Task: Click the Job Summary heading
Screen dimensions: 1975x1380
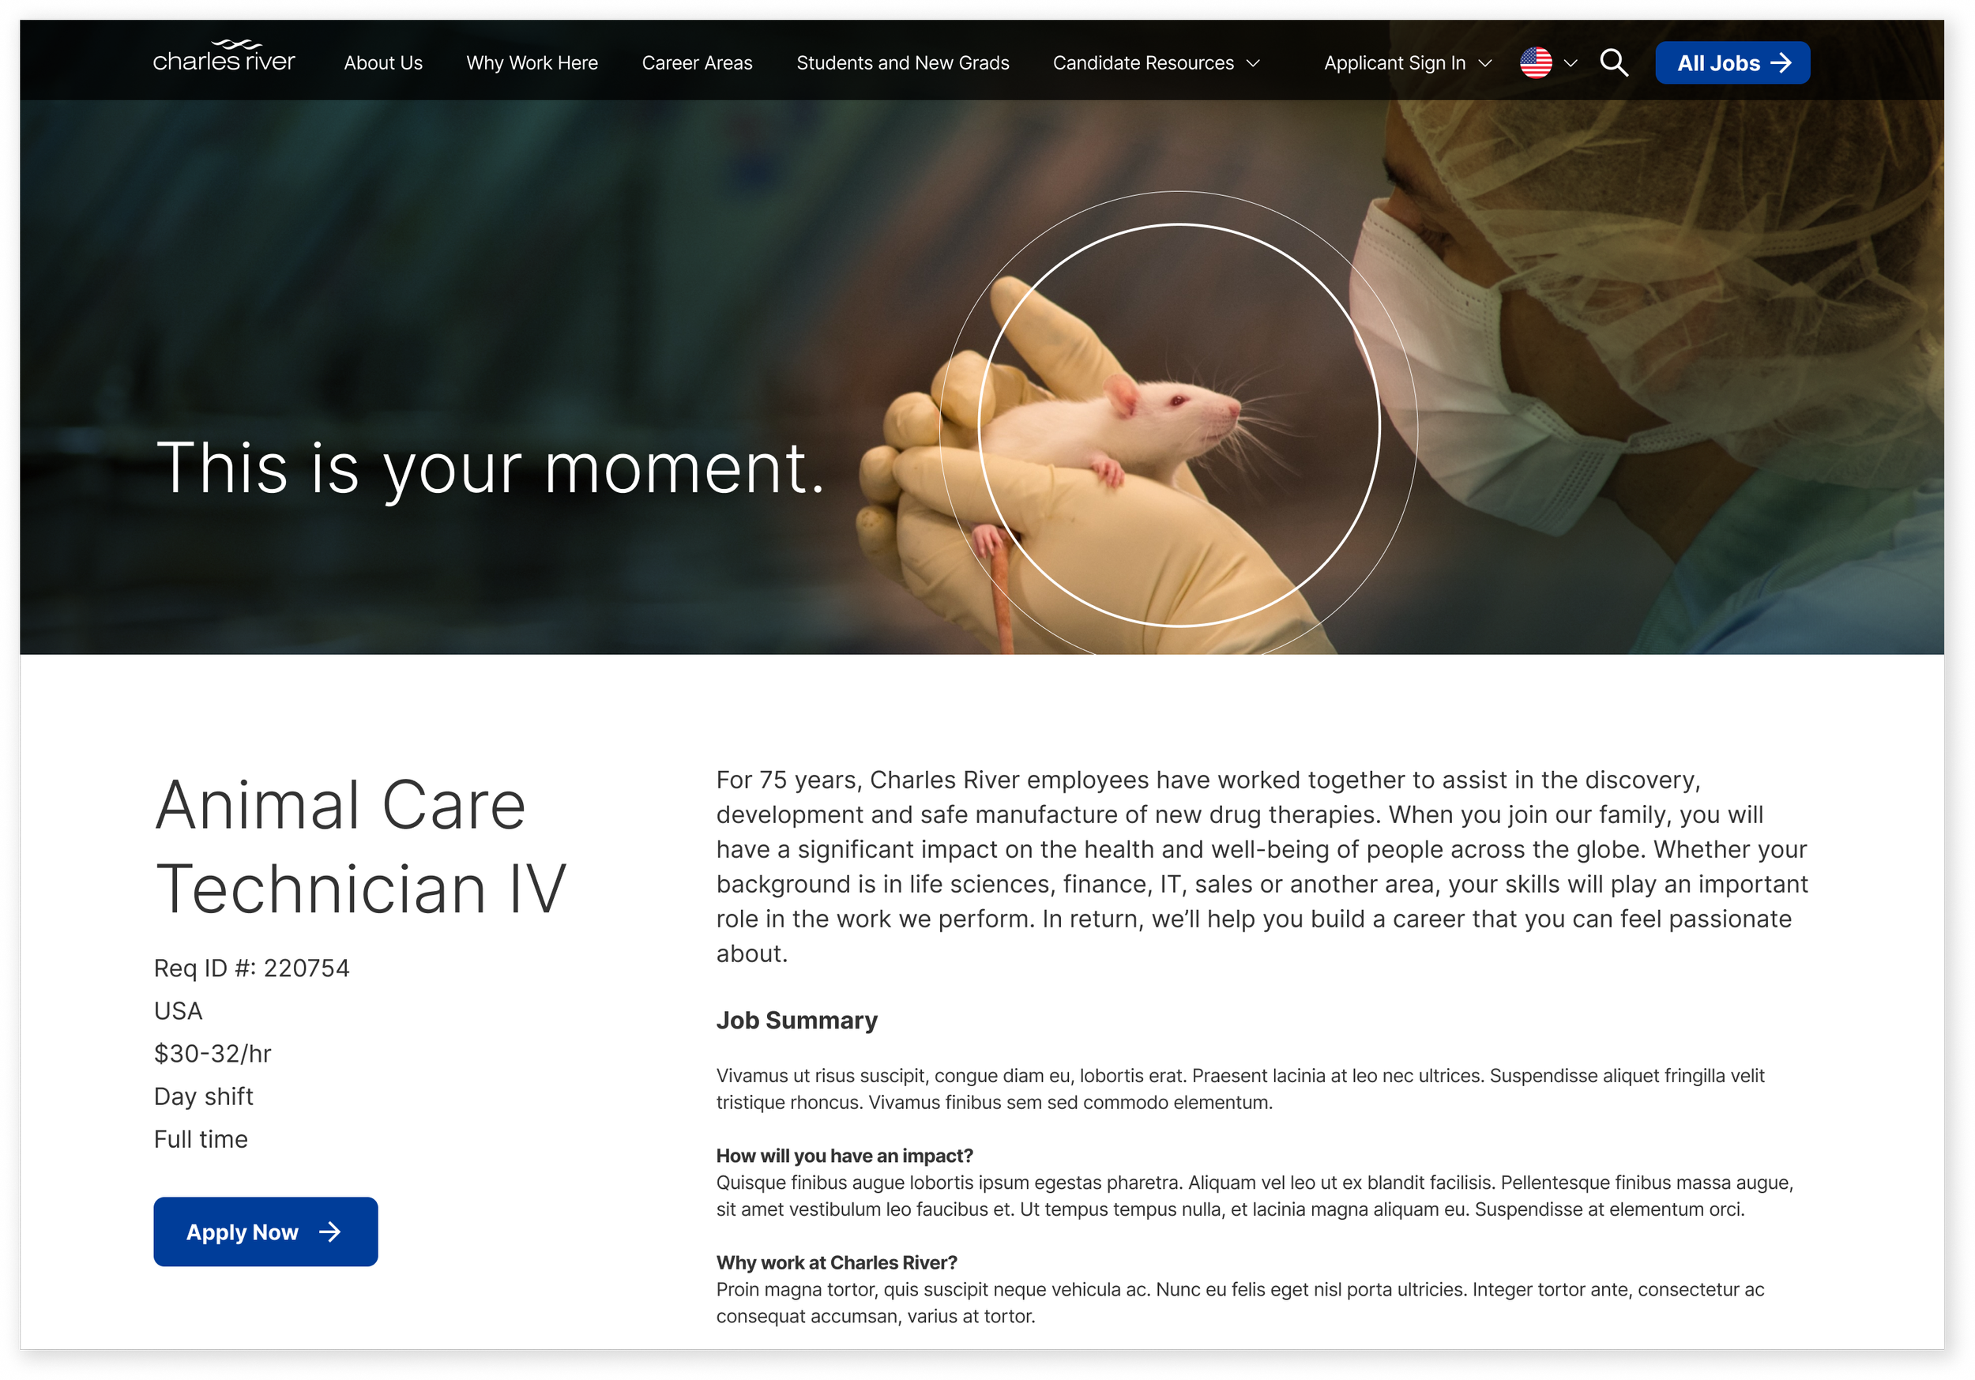Action: [796, 1021]
